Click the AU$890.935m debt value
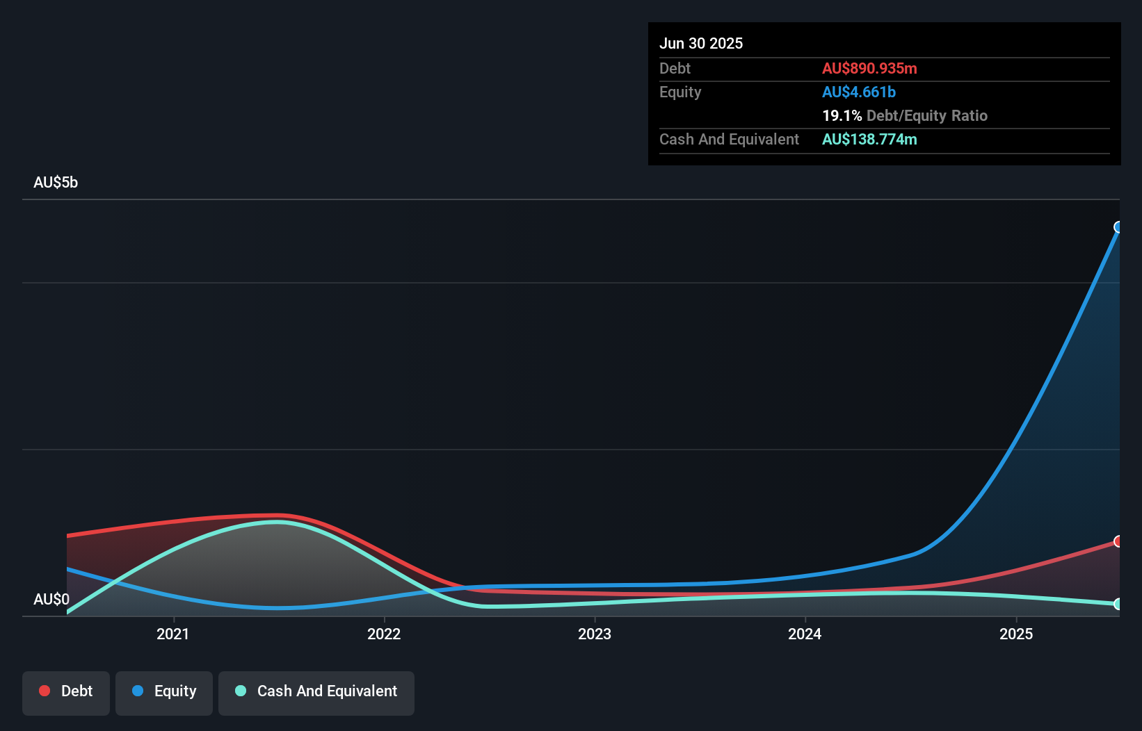The image size is (1142, 731). click(869, 68)
